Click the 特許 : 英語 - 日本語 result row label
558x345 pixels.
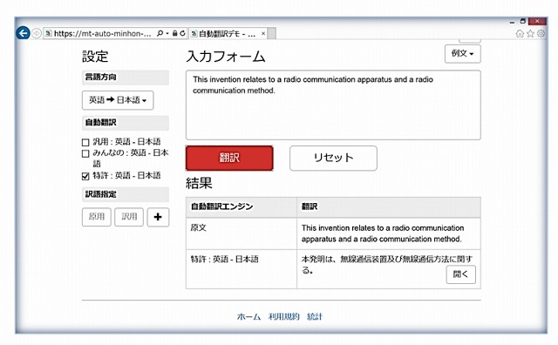(225, 260)
